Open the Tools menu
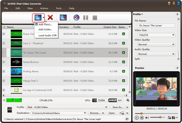This screenshot has width=182, height=123. (59, 8)
